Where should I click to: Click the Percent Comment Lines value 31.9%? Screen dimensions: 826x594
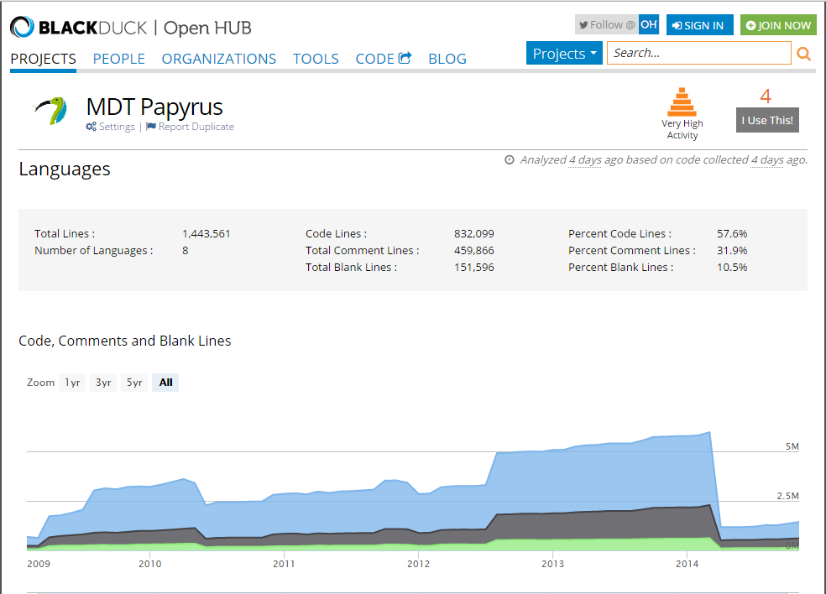tap(732, 250)
